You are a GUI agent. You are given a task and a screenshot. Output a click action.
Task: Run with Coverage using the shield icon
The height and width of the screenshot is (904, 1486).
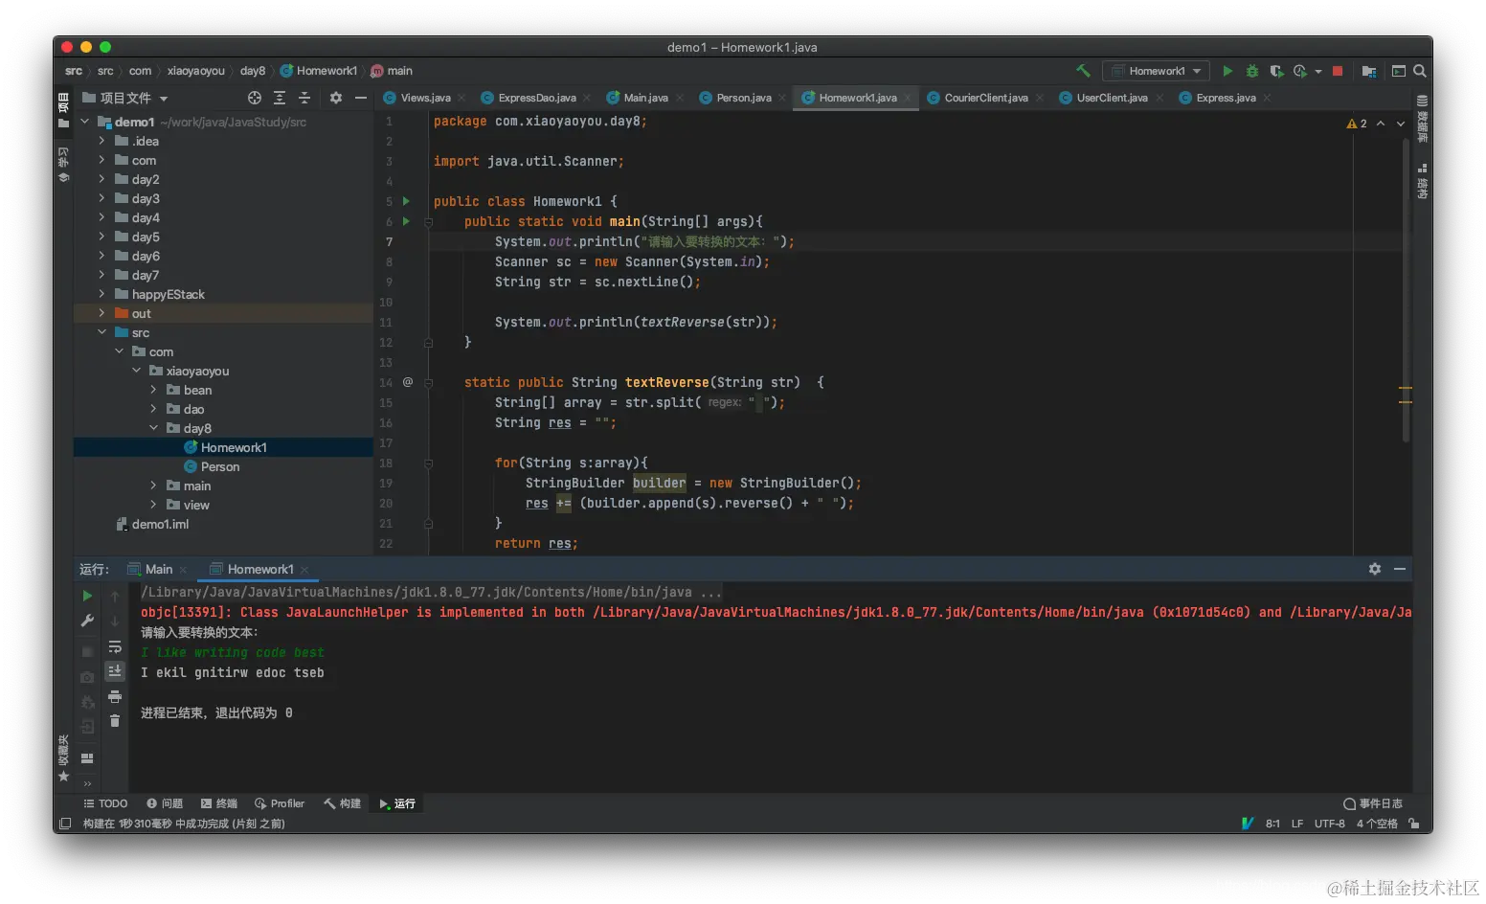(1275, 71)
